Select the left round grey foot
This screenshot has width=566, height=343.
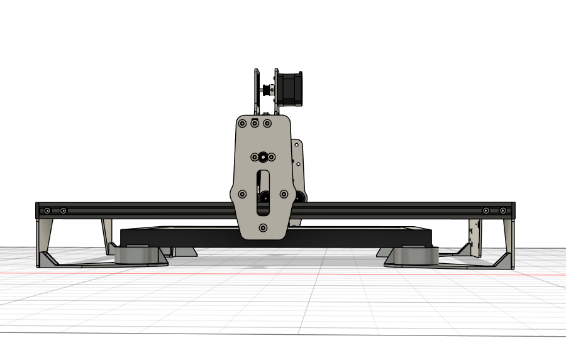click(136, 254)
